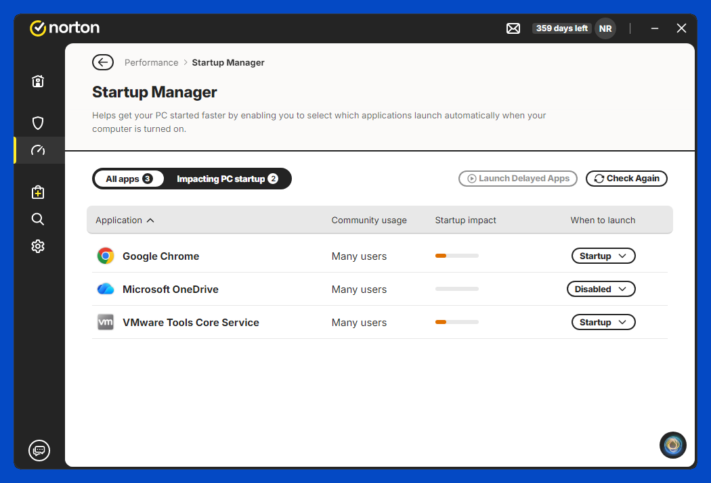Click the NR account avatar
Image resolution: width=711 pixels, height=483 pixels.
click(x=605, y=28)
